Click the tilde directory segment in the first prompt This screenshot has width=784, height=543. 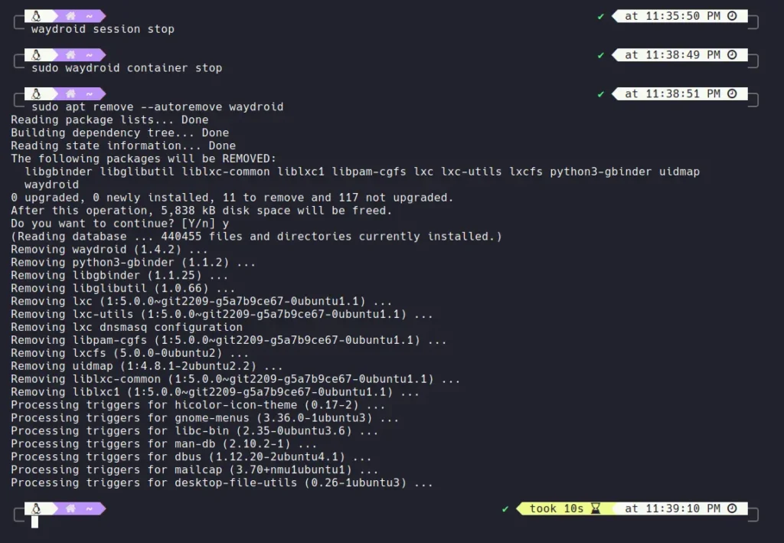(x=90, y=16)
